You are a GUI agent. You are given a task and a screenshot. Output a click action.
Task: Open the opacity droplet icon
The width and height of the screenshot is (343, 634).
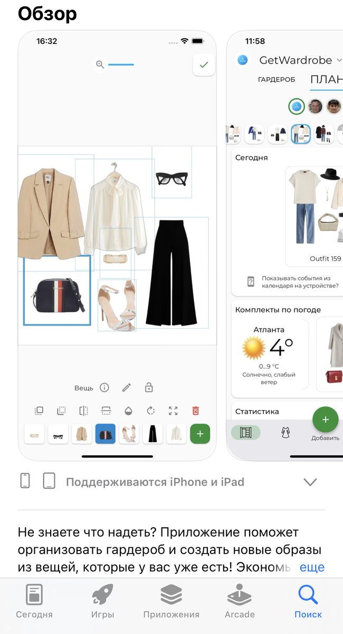pyautogui.click(x=128, y=411)
